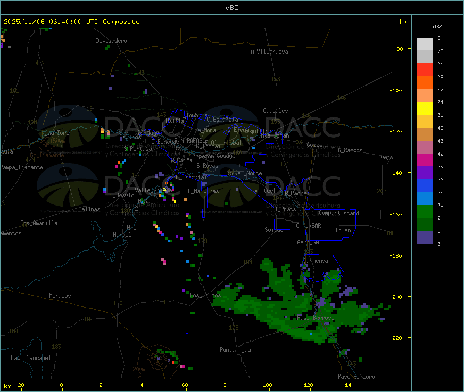
Task: Click the CompantEscard map label
Action: pyautogui.click(x=339, y=213)
